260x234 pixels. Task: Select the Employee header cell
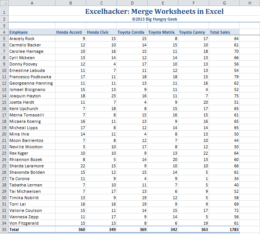point(31,32)
